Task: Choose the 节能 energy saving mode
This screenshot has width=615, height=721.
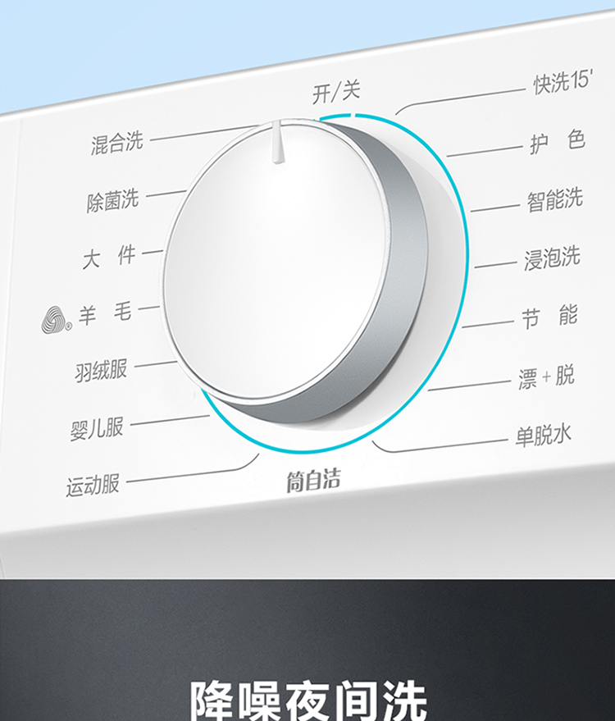Action: point(549,316)
